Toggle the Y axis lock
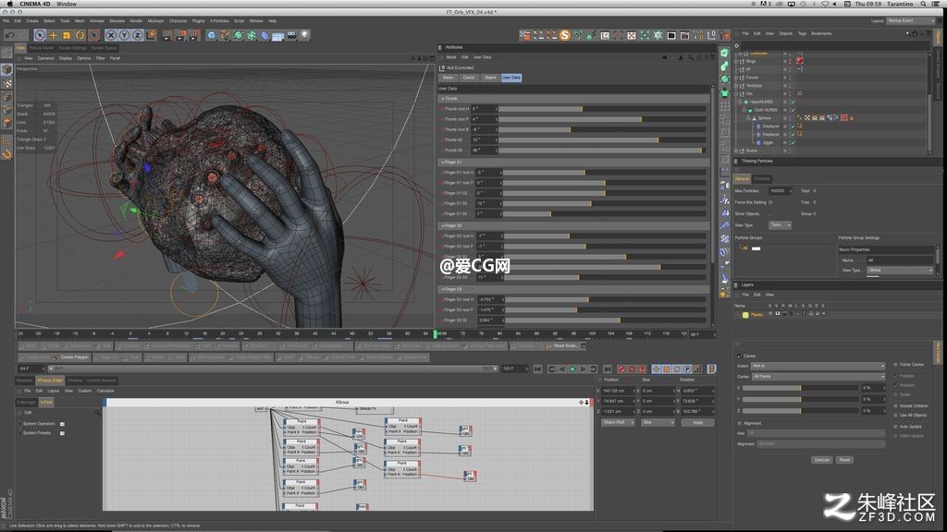Viewport: 947px width, 532px height. tap(124, 36)
